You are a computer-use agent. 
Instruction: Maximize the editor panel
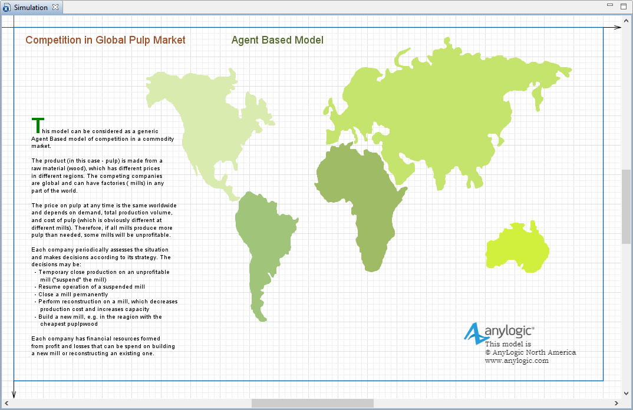pyautogui.click(x=624, y=6)
